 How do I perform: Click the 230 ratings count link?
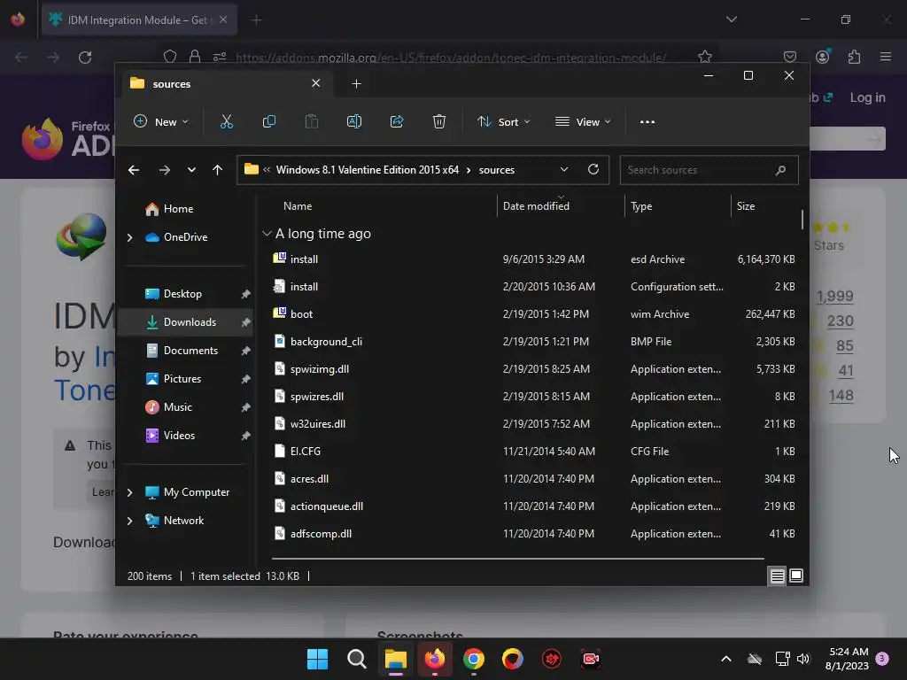point(840,321)
